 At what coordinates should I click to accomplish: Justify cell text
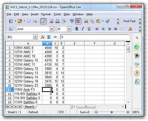(116, 29)
